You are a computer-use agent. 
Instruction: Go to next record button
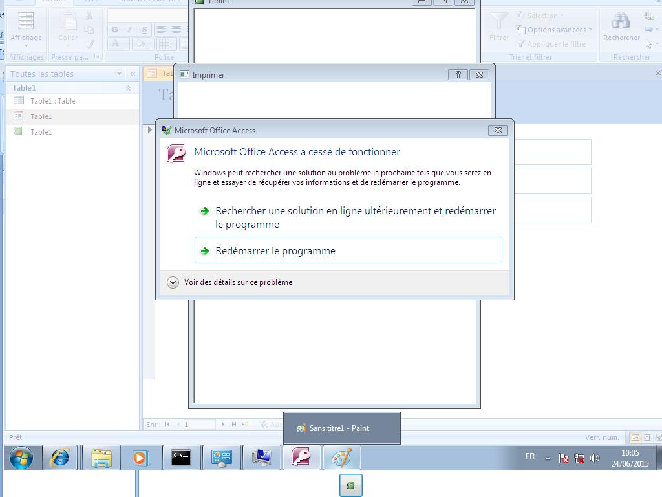[x=223, y=425]
